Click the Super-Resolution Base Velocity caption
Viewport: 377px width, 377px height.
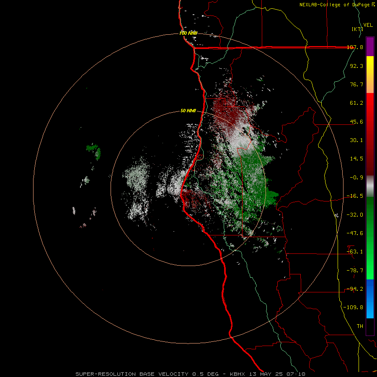click(191, 374)
